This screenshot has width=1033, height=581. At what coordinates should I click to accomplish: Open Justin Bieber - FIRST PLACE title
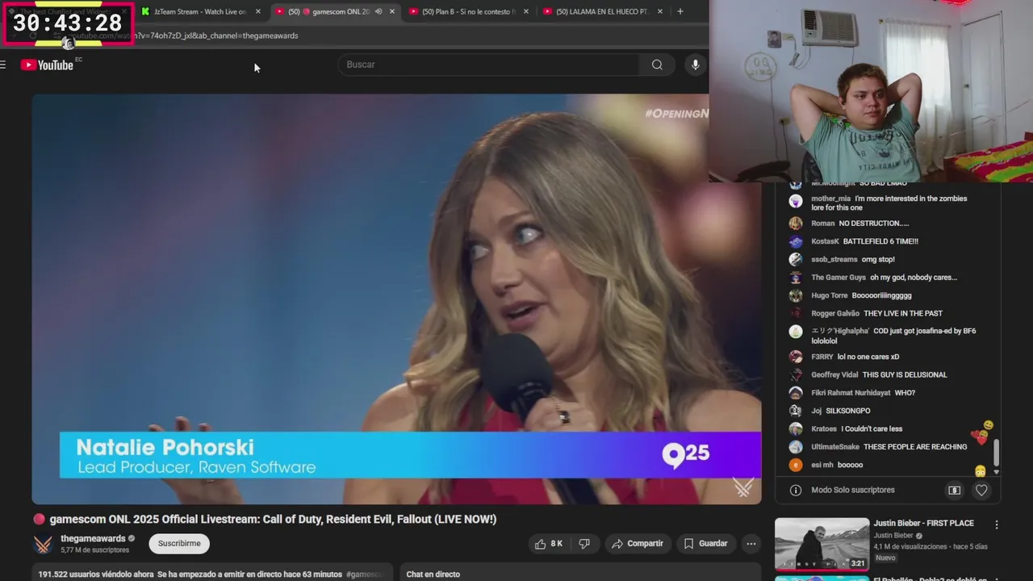click(923, 523)
